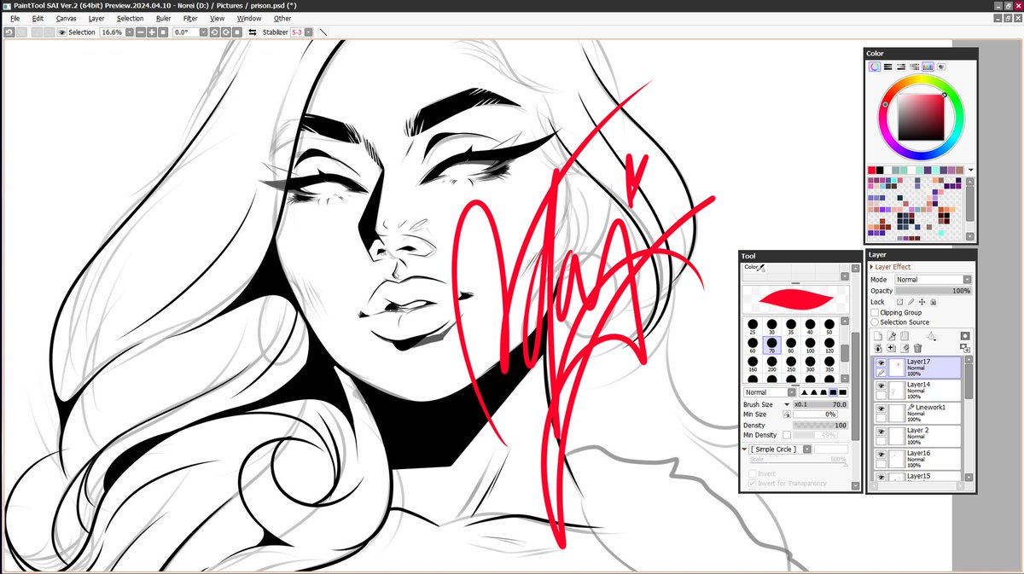Click lock moving icon in Layer panel
Image resolution: width=1024 pixels, height=574 pixels.
(x=922, y=302)
